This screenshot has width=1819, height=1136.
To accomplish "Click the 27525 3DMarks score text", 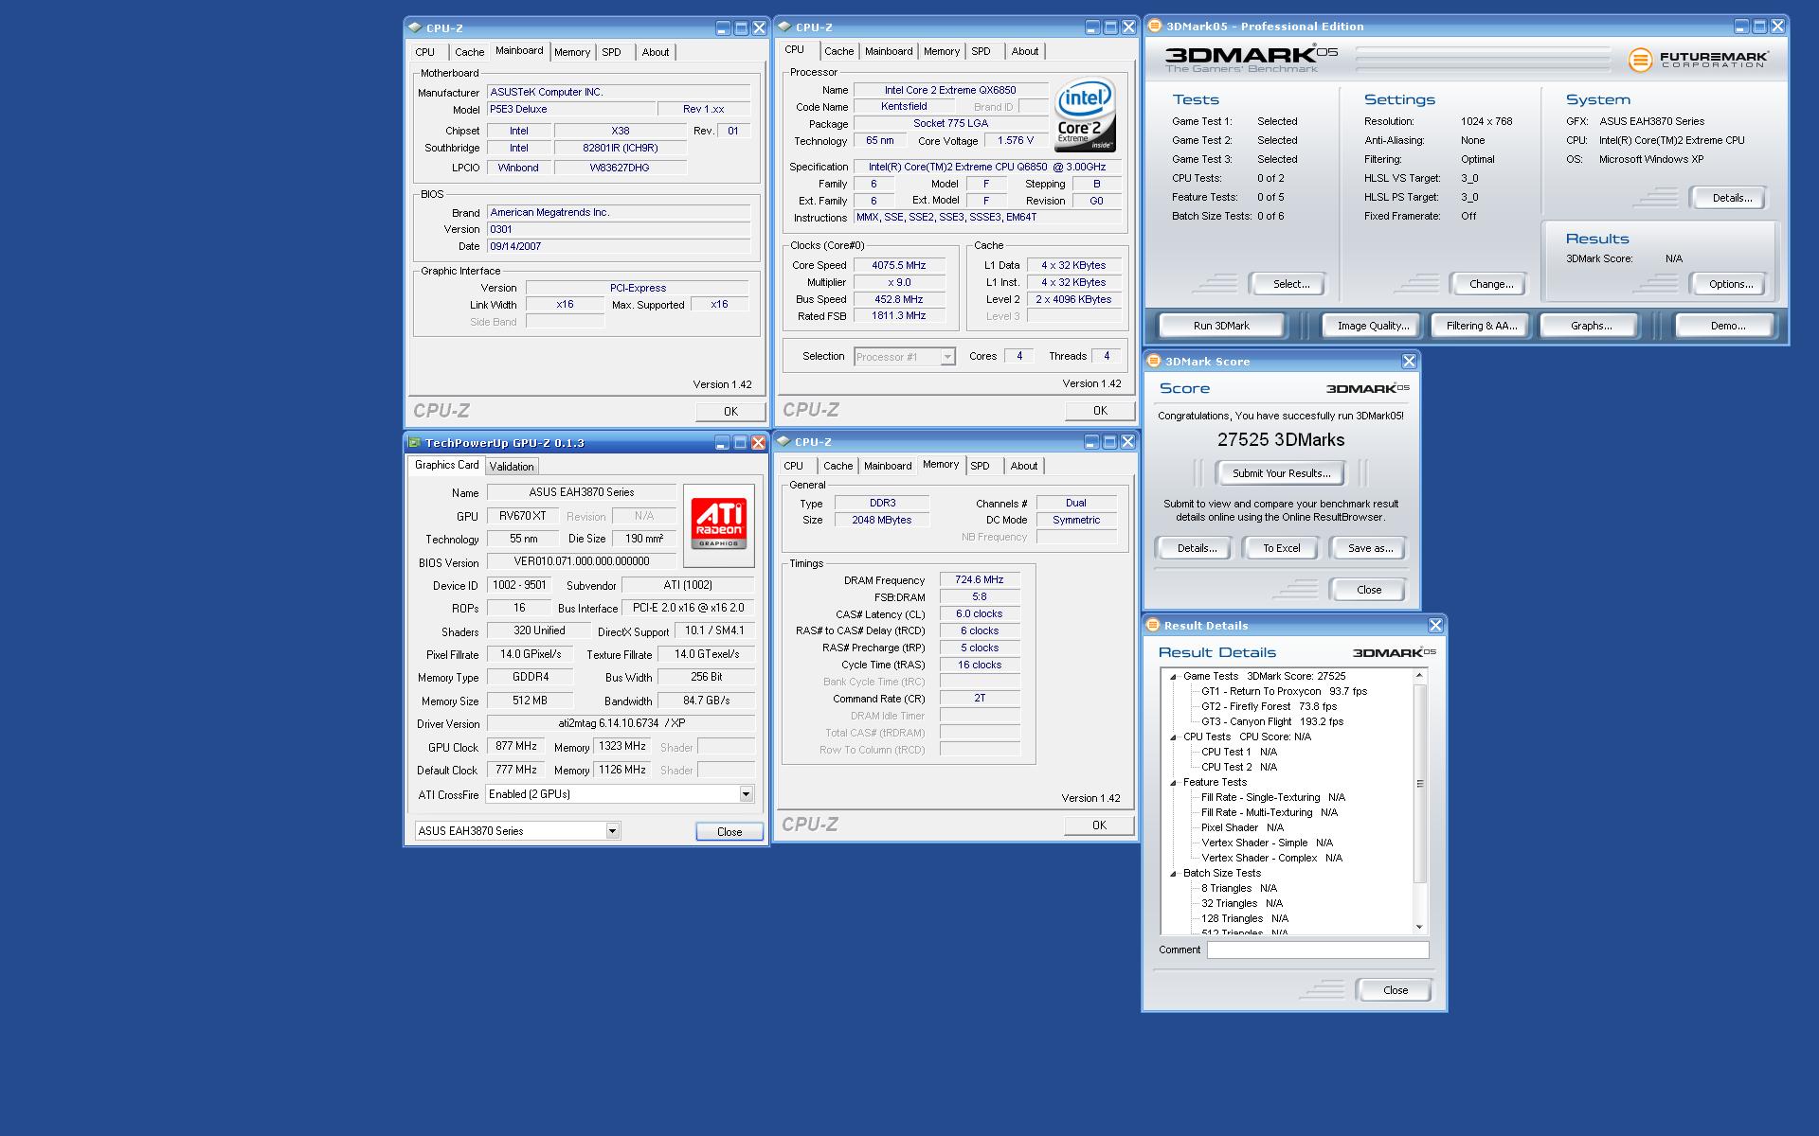I will click(1281, 439).
